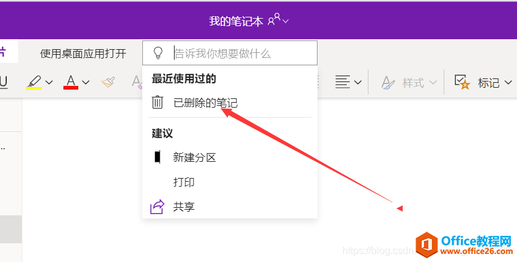517x262 pixels.
Task: Select the format painter brush icon
Action: pos(108,82)
